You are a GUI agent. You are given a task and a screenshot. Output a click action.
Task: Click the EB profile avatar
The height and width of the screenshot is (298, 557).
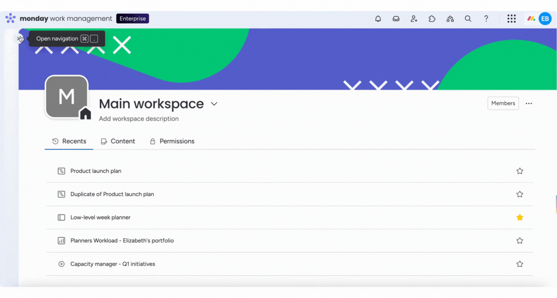pyautogui.click(x=545, y=18)
